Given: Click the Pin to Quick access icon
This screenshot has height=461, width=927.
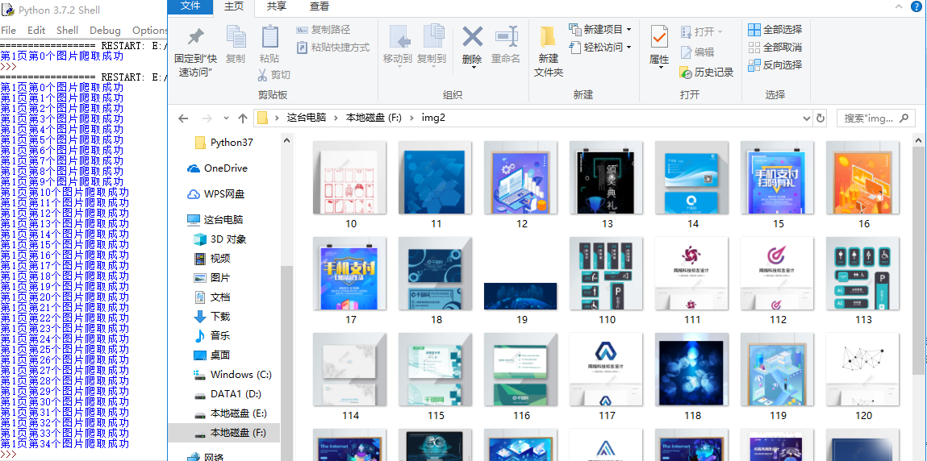Looking at the screenshot, I should pyautogui.click(x=196, y=36).
